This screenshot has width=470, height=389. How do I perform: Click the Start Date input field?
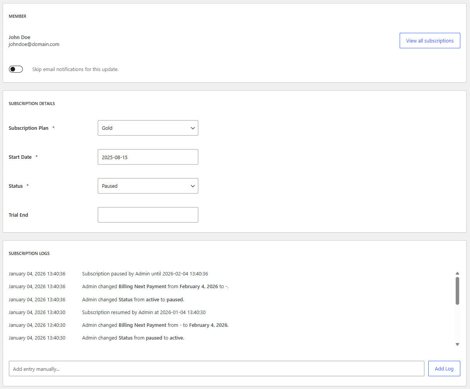coord(148,157)
